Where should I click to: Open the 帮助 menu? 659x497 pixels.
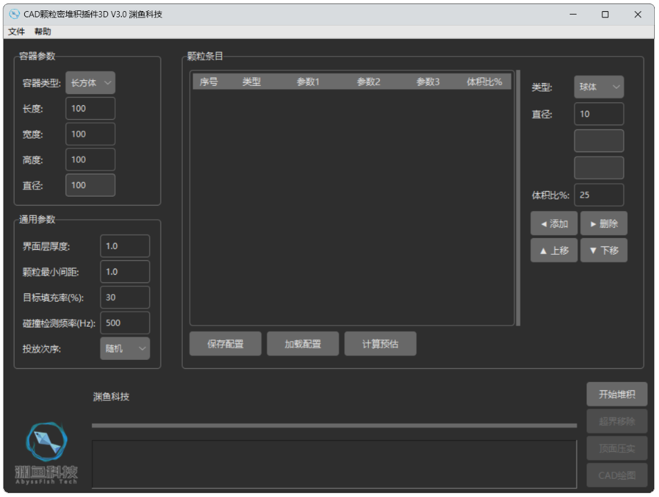pos(42,32)
